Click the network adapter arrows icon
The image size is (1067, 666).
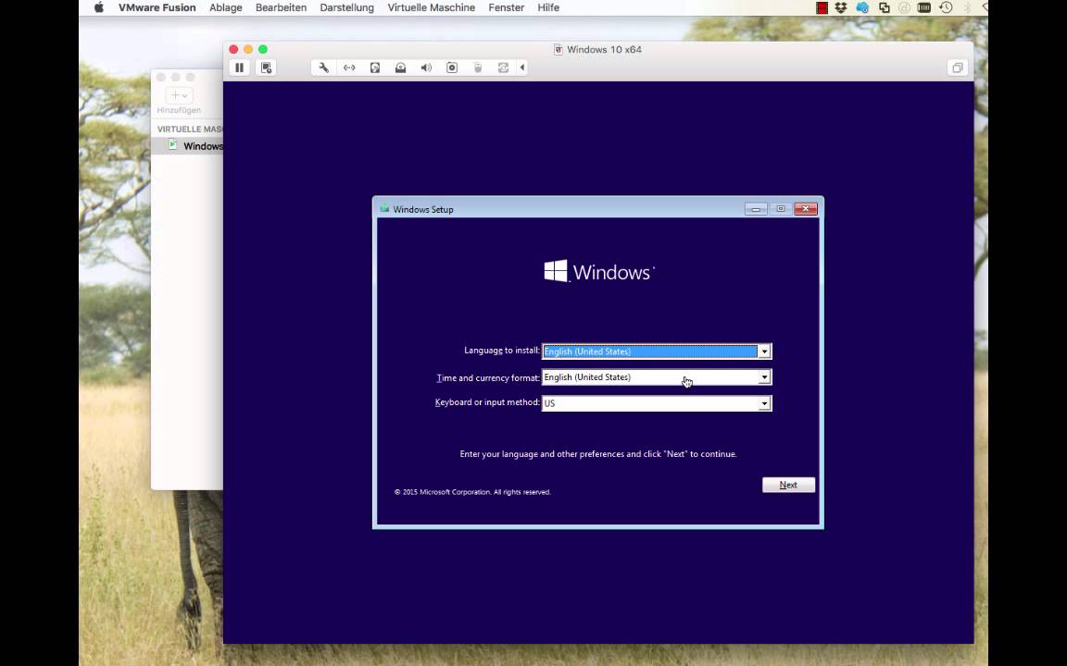click(349, 68)
